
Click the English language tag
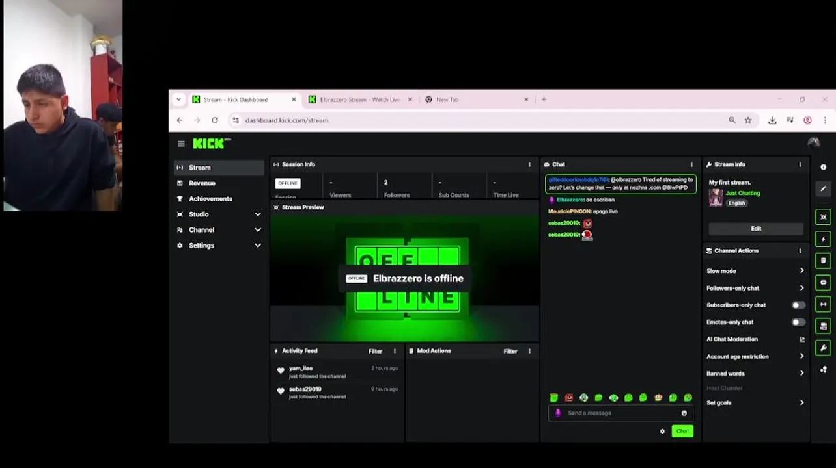click(736, 203)
